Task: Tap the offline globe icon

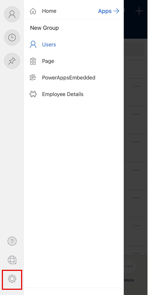Action: 12,260
